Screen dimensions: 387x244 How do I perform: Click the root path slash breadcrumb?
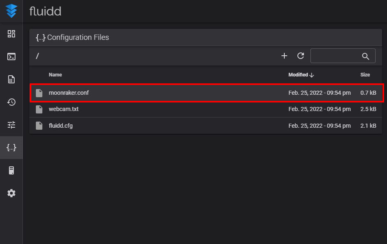tap(37, 56)
